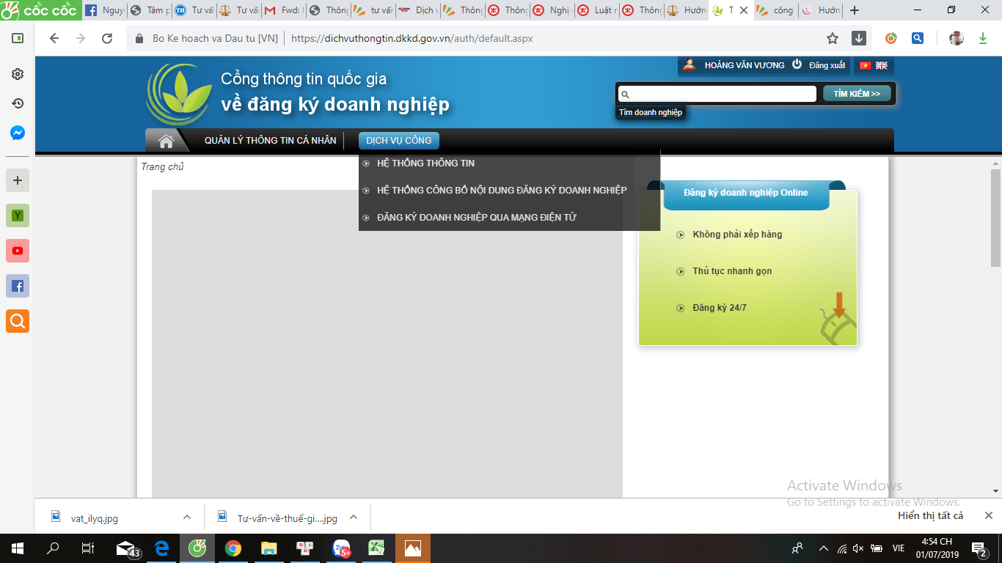1002x563 pixels.
Task: Choose HỆ THỐNG THÔNG TIN menu entry
Action: 425,163
